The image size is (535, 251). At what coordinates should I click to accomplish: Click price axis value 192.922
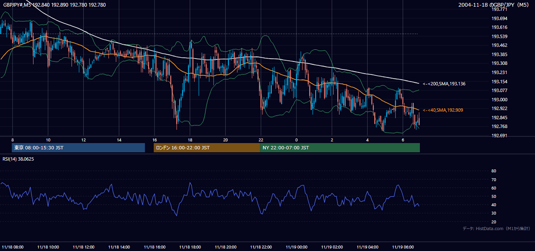(499, 108)
